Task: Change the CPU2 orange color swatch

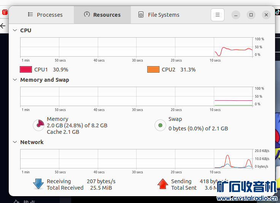Action: click(x=153, y=70)
